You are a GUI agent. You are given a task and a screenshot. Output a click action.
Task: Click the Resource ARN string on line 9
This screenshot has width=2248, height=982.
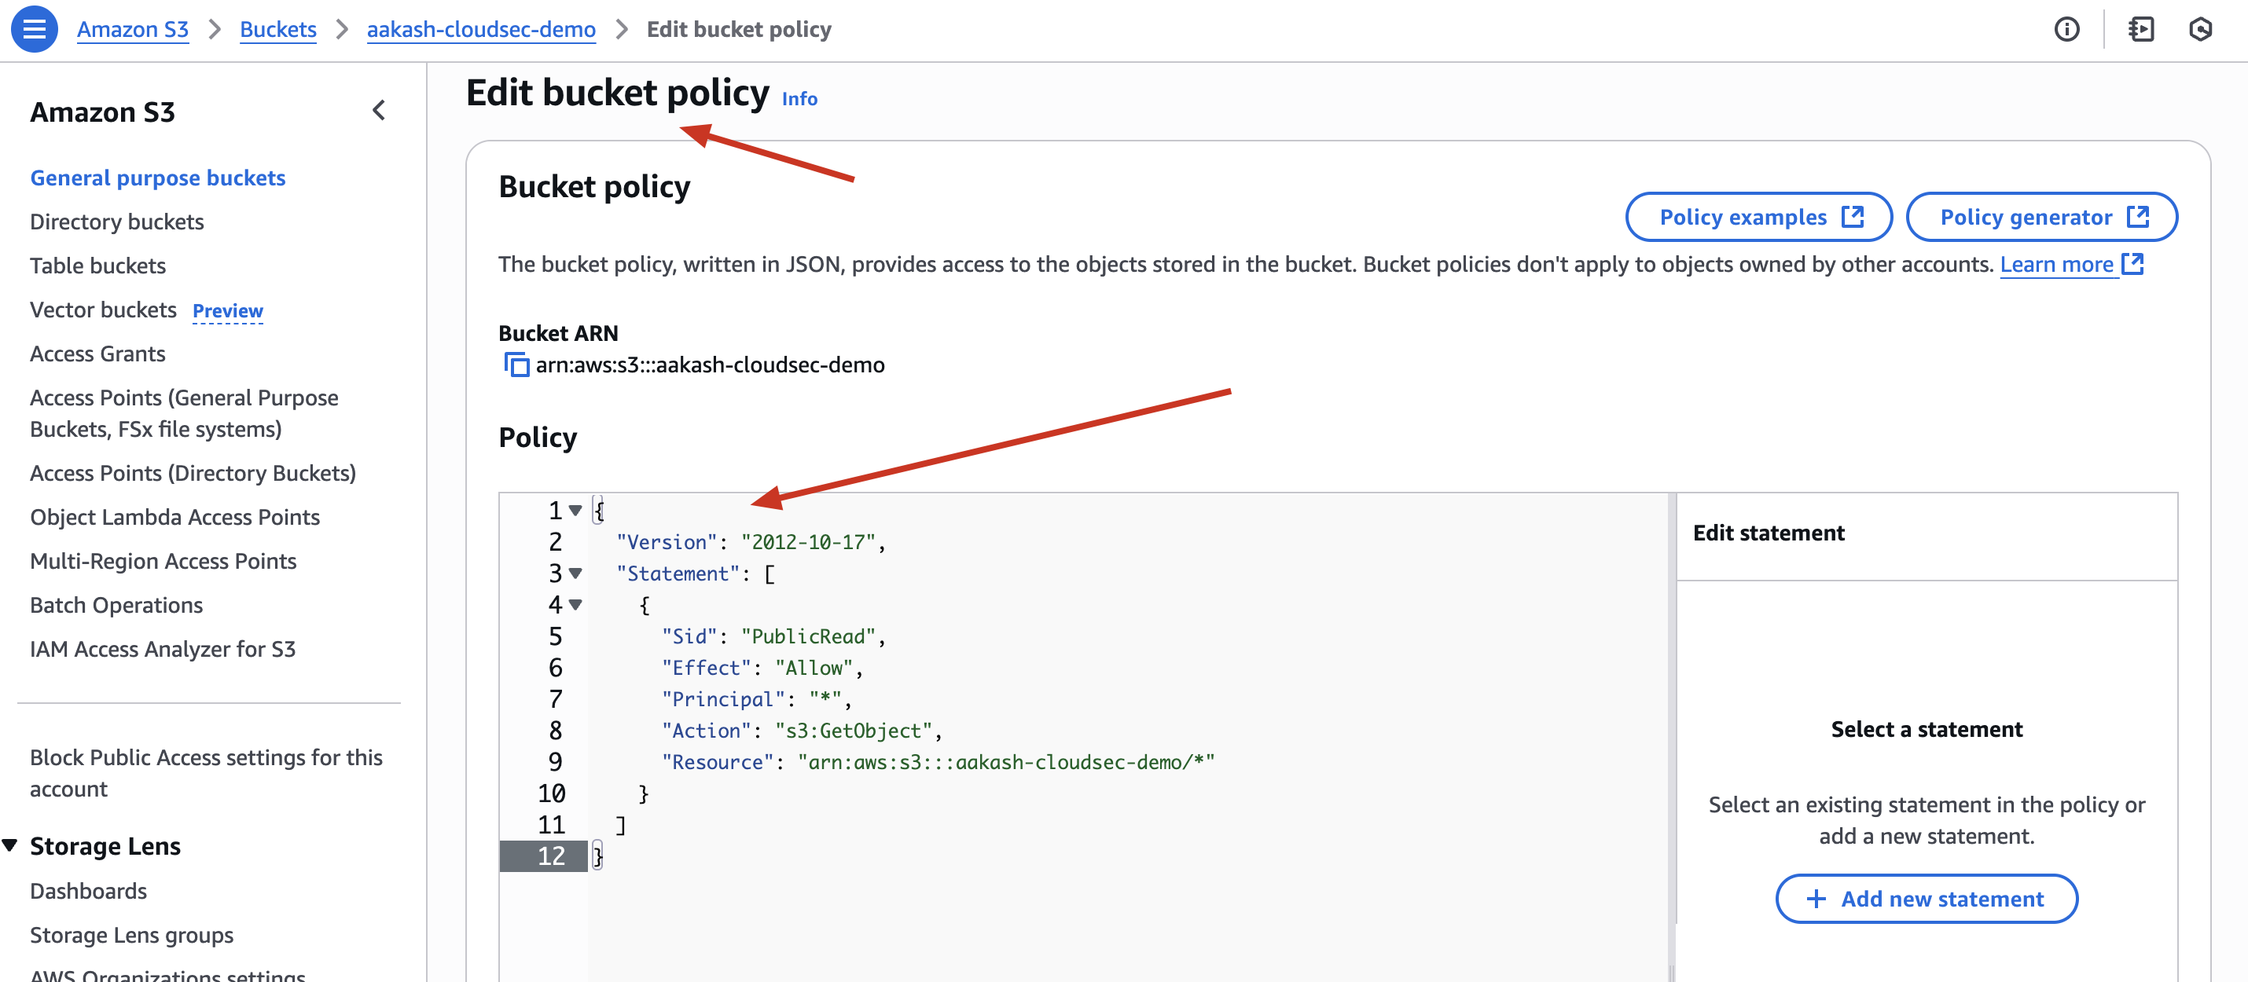point(1005,761)
